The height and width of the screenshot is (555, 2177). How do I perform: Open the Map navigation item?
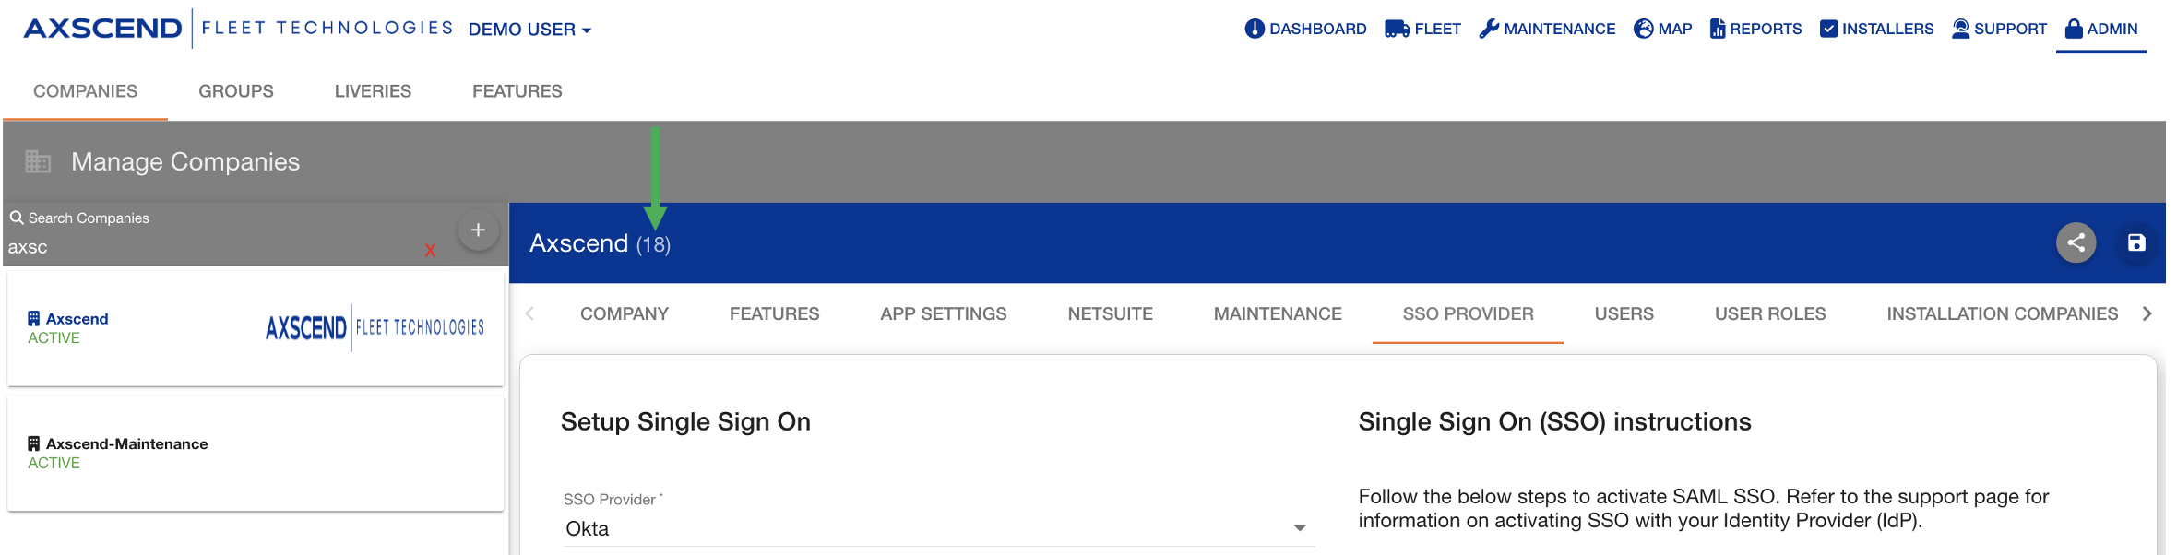tap(1662, 29)
